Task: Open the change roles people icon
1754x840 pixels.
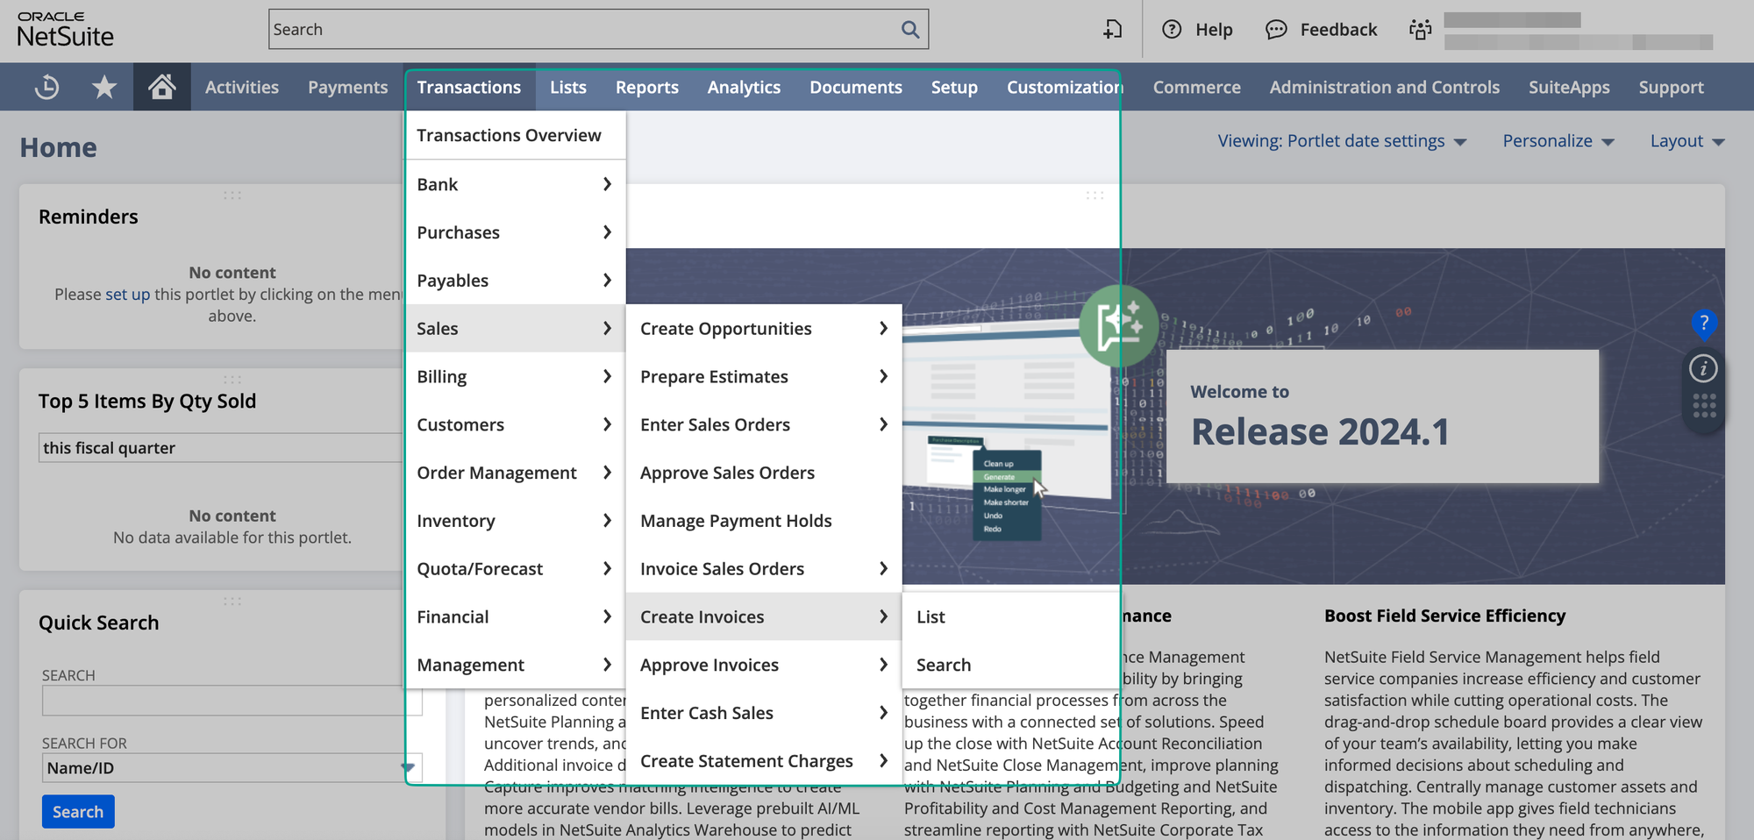Action: (1420, 30)
